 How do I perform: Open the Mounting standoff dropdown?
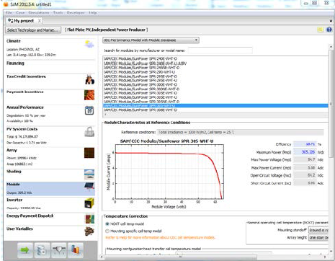pyautogui.click(x=318, y=230)
